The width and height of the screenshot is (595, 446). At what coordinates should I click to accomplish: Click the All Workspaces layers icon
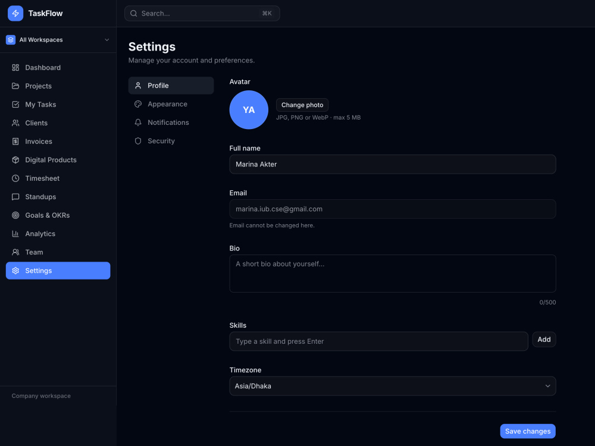pyautogui.click(x=11, y=40)
